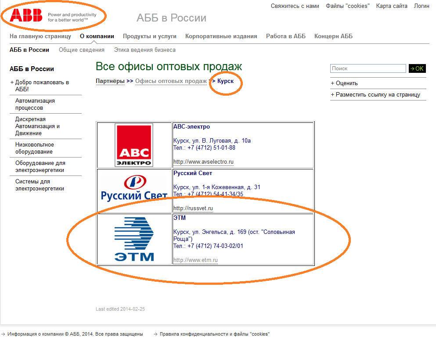Open the Карта сайта link
Image resolution: width=436 pixels, height=344 pixels.
(x=392, y=6)
